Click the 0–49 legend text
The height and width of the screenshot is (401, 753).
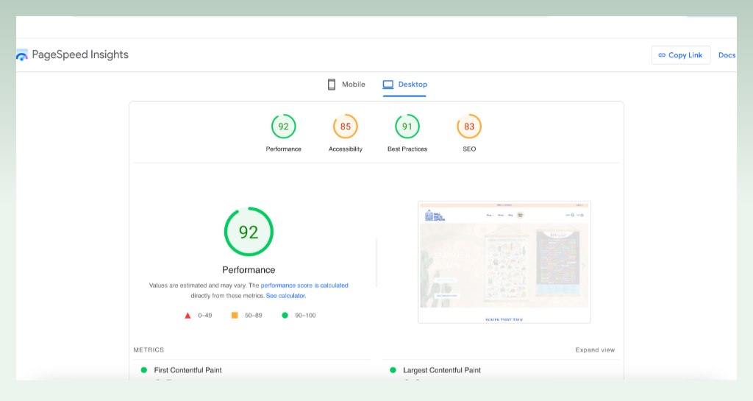(x=205, y=316)
